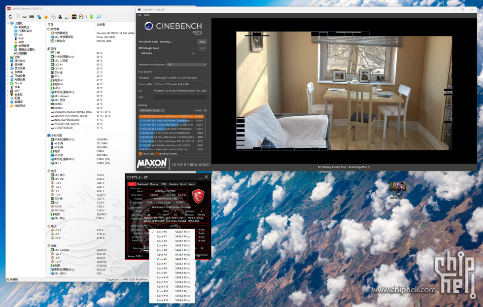Image resolution: width=483 pixels, height=307 pixels.
Task: Click the AIDA64 memory module toolbar icon
Action: pyautogui.click(x=32, y=17)
